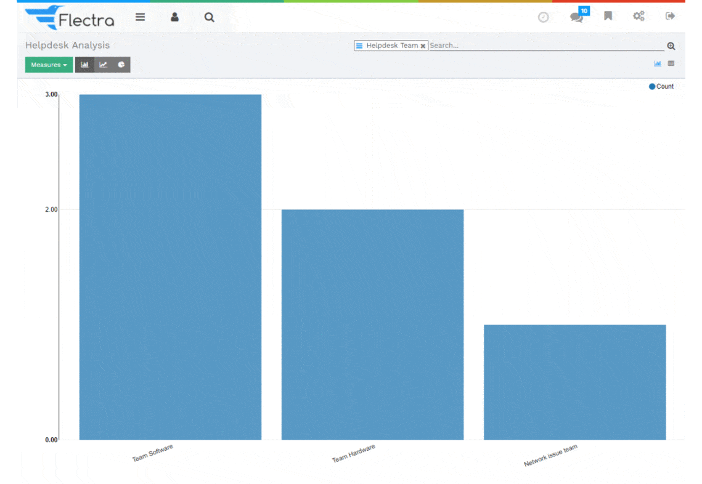Click the Flectra logo
Viewport: 702px width, 484px height.
click(71, 18)
